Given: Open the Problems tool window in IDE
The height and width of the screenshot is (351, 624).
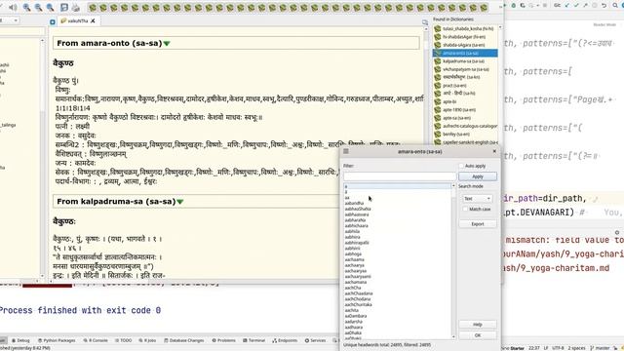Looking at the screenshot, I should (223, 340).
